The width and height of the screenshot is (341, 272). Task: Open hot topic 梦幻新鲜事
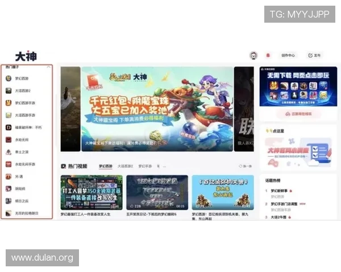279,191
